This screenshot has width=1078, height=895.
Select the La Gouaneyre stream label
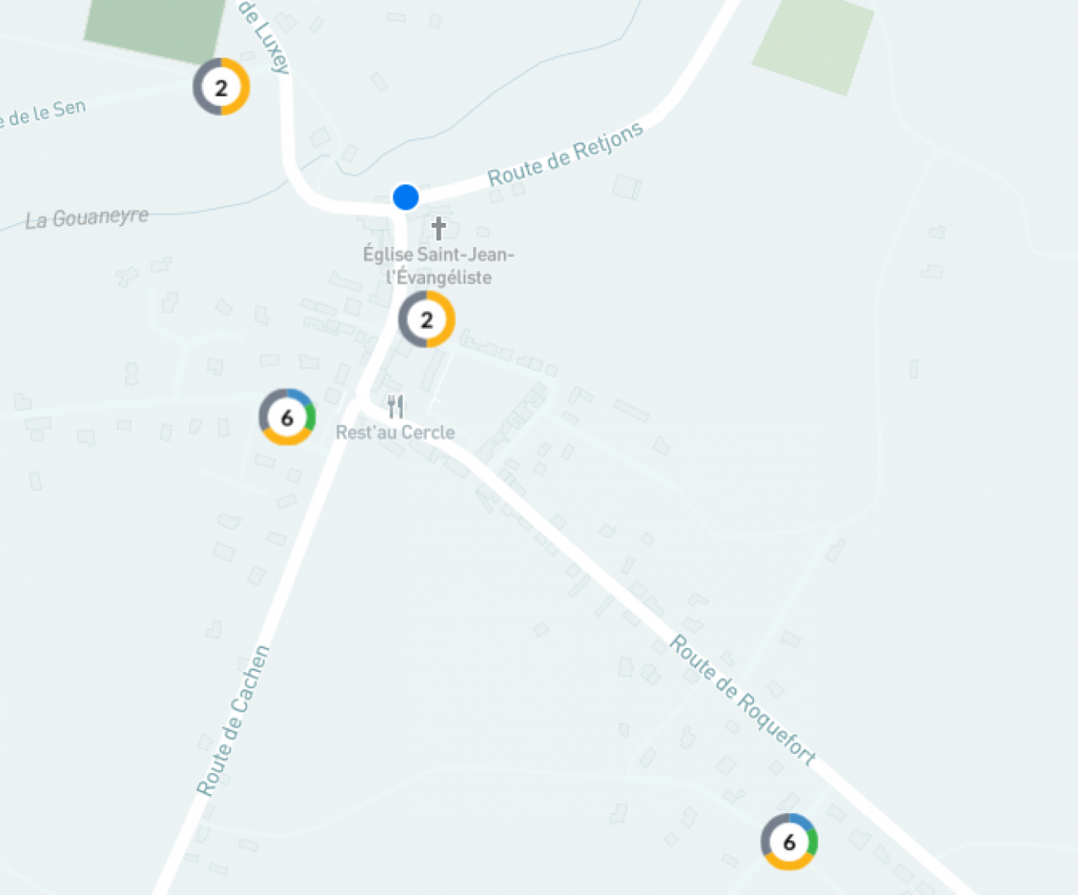click(x=87, y=219)
